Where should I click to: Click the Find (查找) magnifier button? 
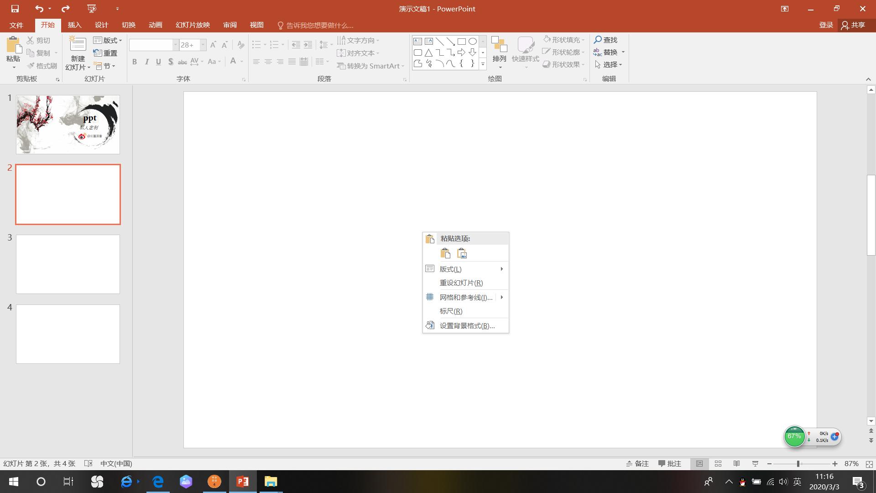point(605,40)
